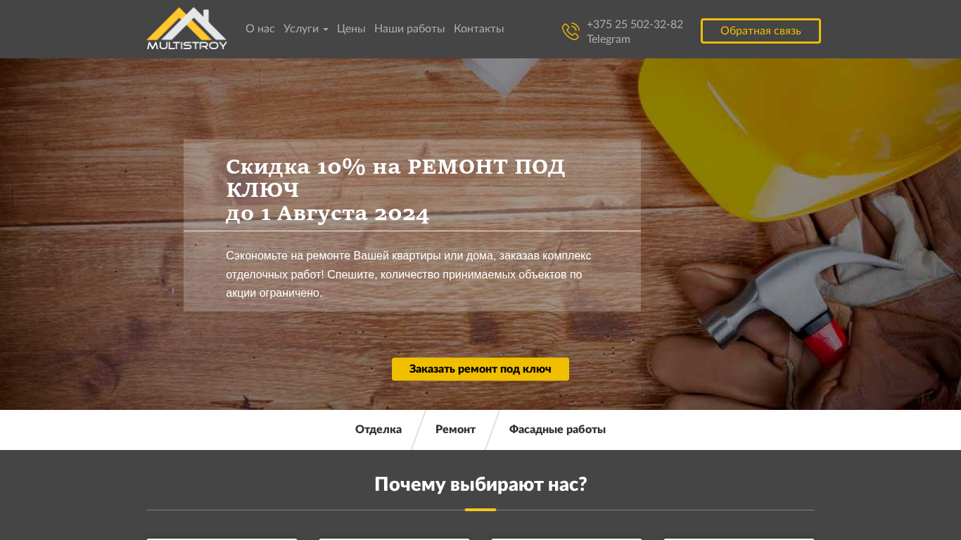Screen dimensions: 961x540
Task: Open the Telegram contact link
Action: pyautogui.click(x=609, y=39)
